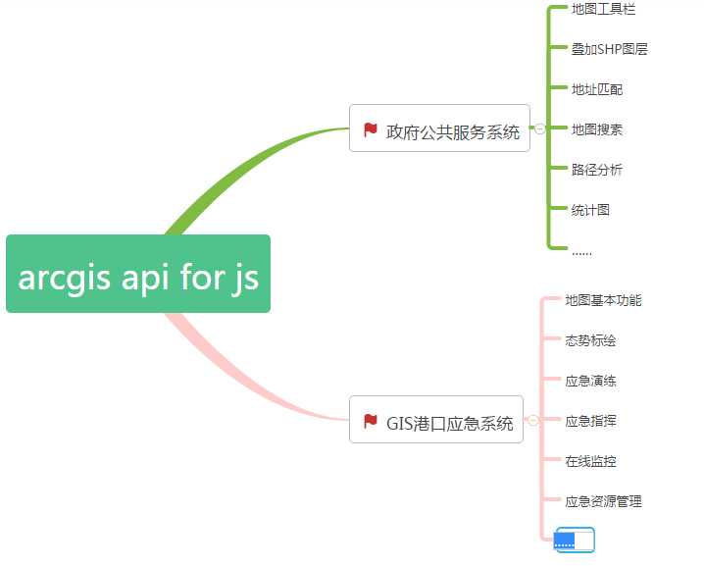Select the 政府公共服务系统 node
The image size is (704, 566).
[439, 129]
